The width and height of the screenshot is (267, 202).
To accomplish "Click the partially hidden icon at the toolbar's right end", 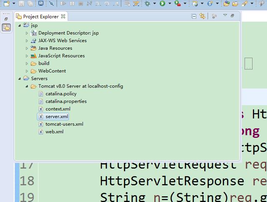I will (262, 3).
